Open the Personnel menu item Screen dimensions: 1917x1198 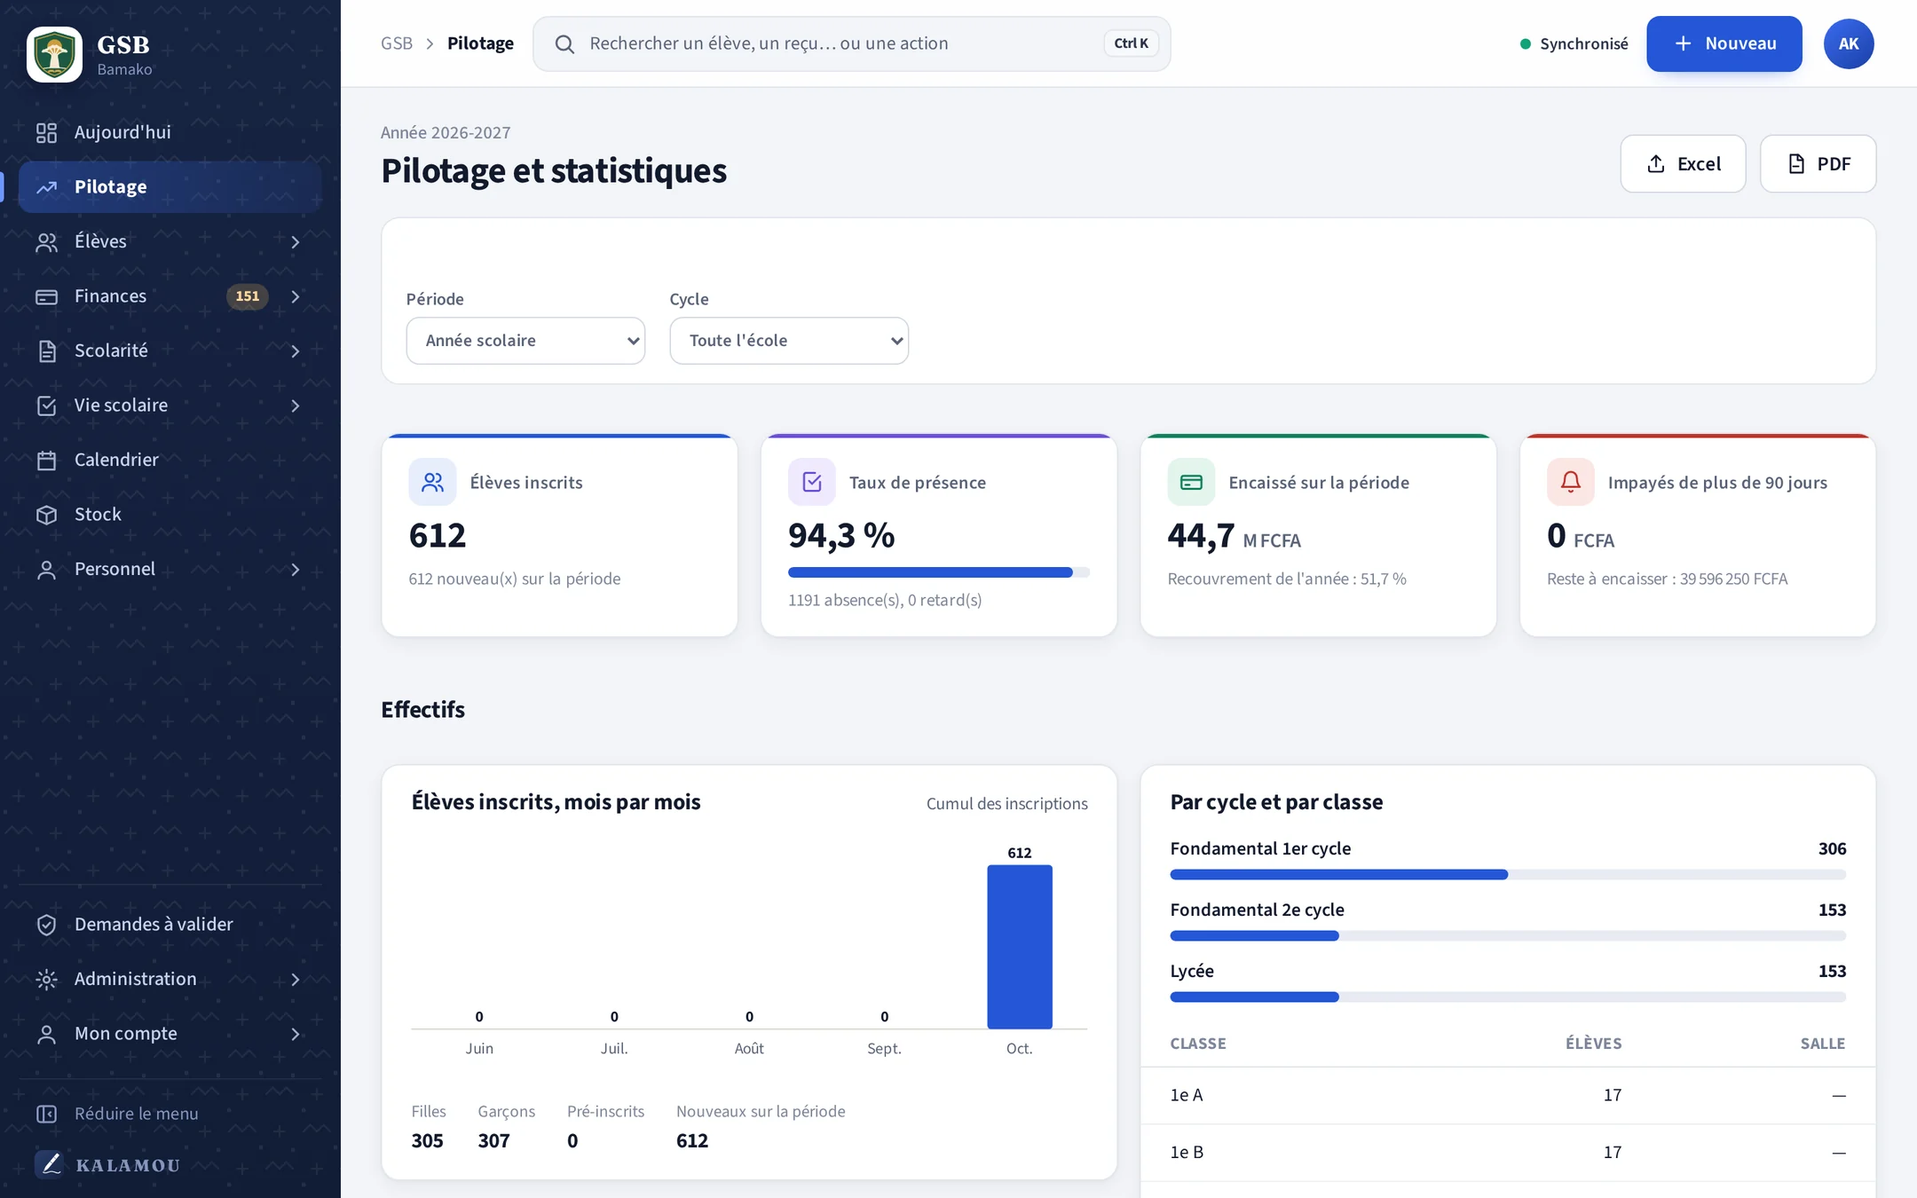[x=170, y=569]
